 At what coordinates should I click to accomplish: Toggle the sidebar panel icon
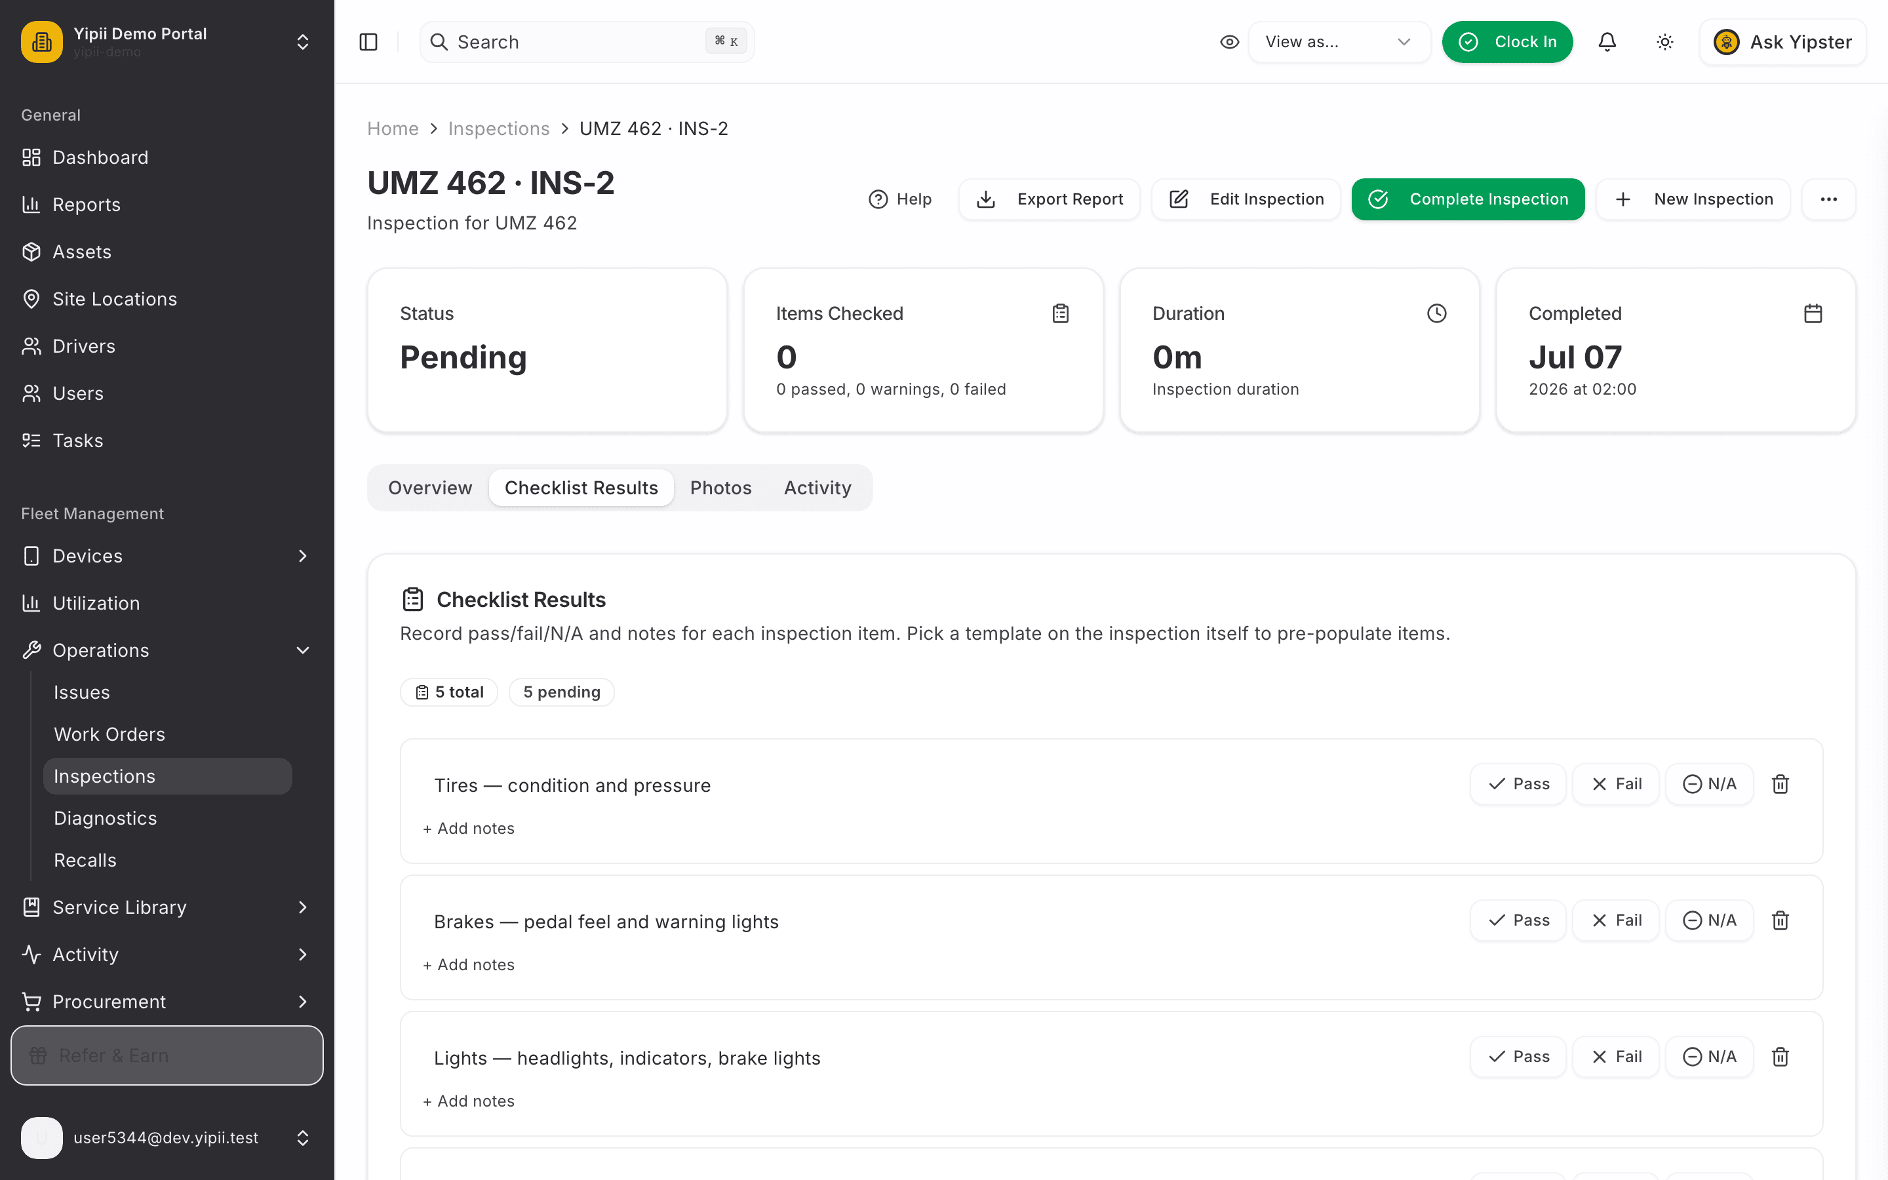coord(368,42)
